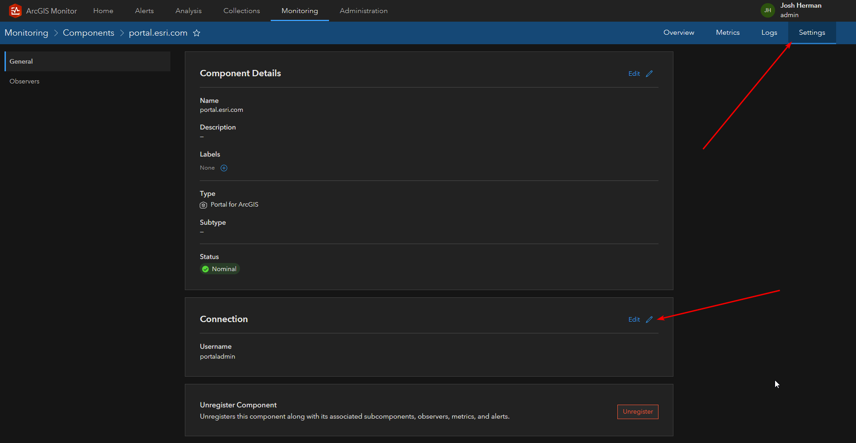Click the ArcGIS Monitor logo icon
The width and height of the screenshot is (856, 443).
15,10
